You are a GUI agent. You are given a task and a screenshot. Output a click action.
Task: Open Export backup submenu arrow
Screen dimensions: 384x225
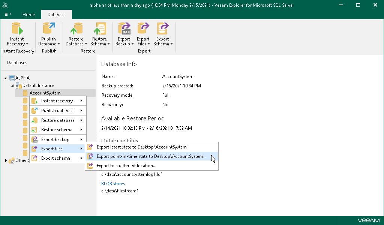tap(81, 139)
